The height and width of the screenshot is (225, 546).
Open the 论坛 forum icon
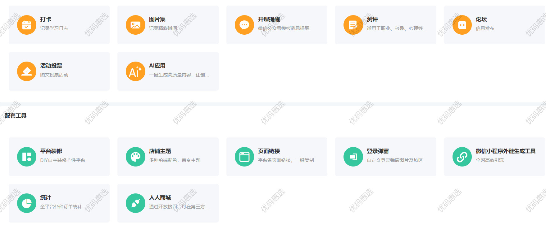click(x=462, y=25)
